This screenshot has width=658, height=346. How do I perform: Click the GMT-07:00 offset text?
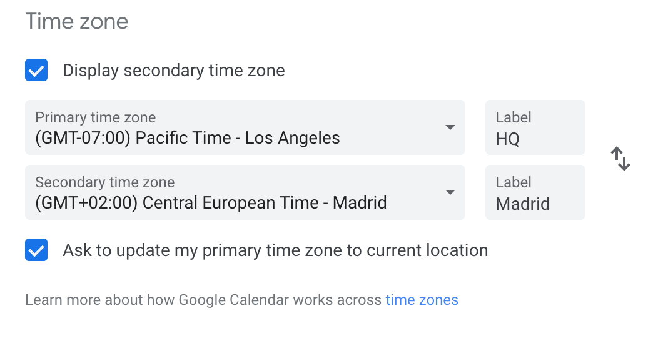83,138
